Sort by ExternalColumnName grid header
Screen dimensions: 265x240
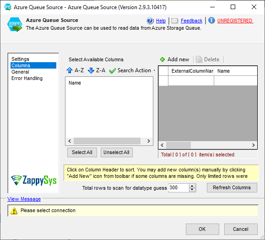tap(191, 71)
